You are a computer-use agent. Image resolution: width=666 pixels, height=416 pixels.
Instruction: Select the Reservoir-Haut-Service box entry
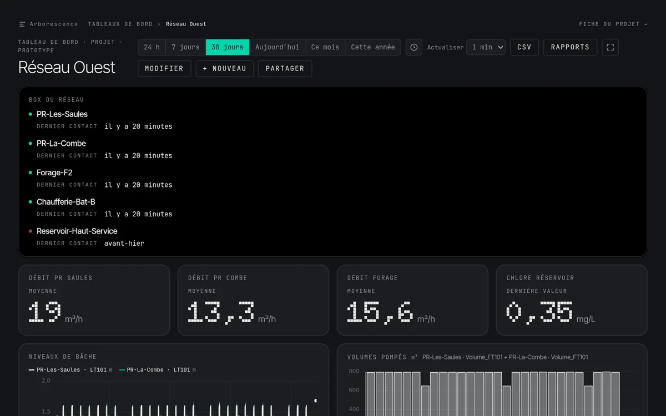(77, 231)
